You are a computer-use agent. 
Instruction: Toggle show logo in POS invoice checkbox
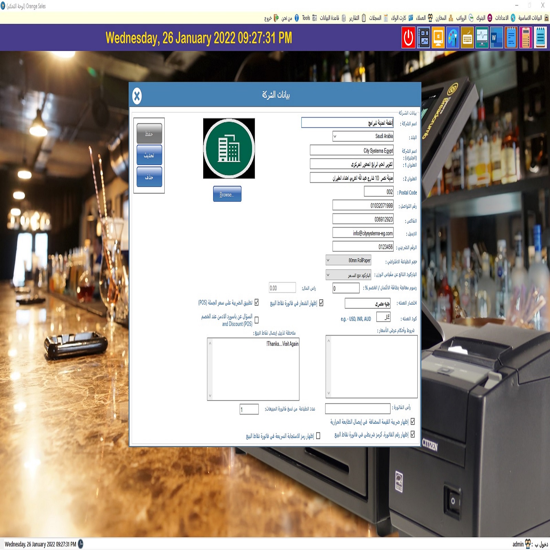pyautogui.click(x=321, y=303)
